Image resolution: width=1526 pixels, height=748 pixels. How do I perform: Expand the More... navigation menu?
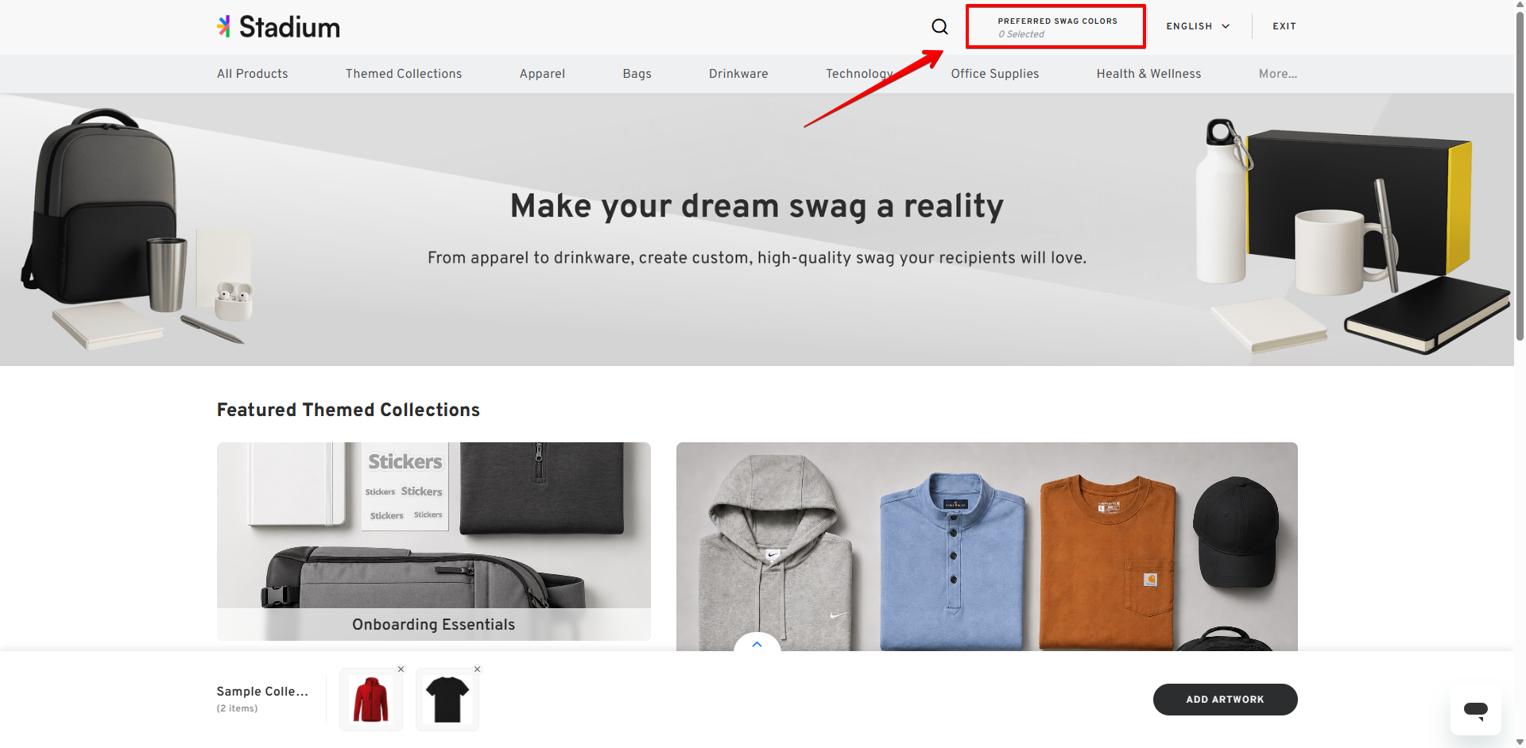pos(1278,74)
